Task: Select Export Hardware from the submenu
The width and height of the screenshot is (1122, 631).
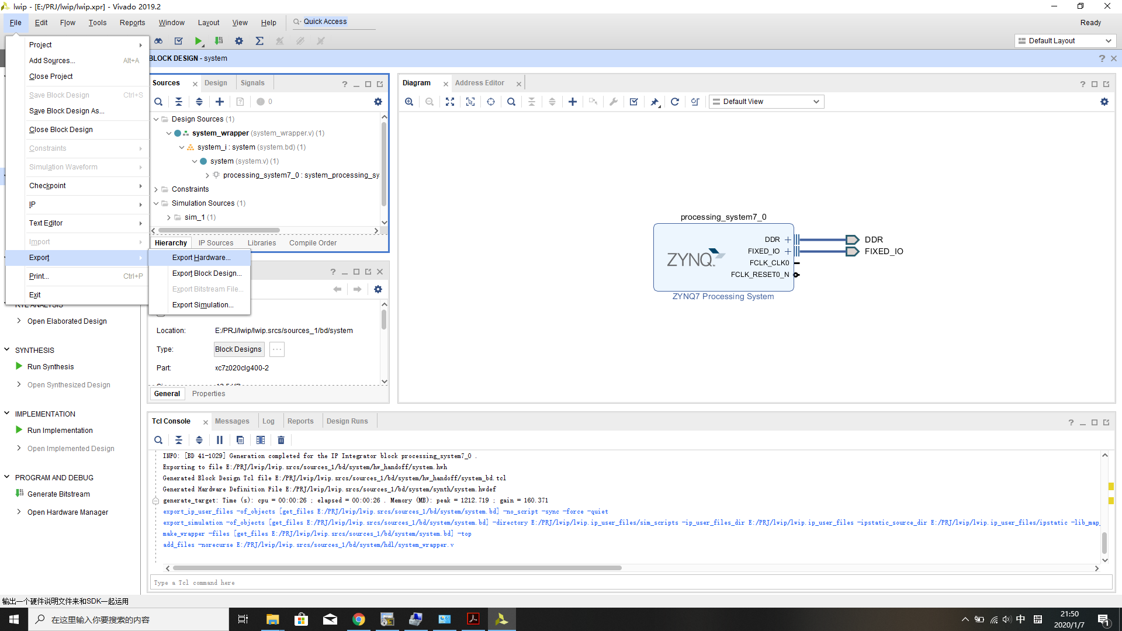Action: (201, 257)
